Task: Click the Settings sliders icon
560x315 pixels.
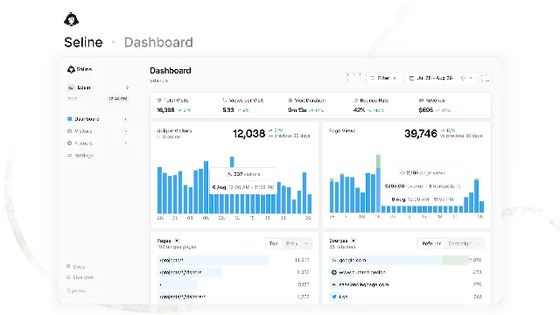Action: pyautogui.click(x=70, y=156)
